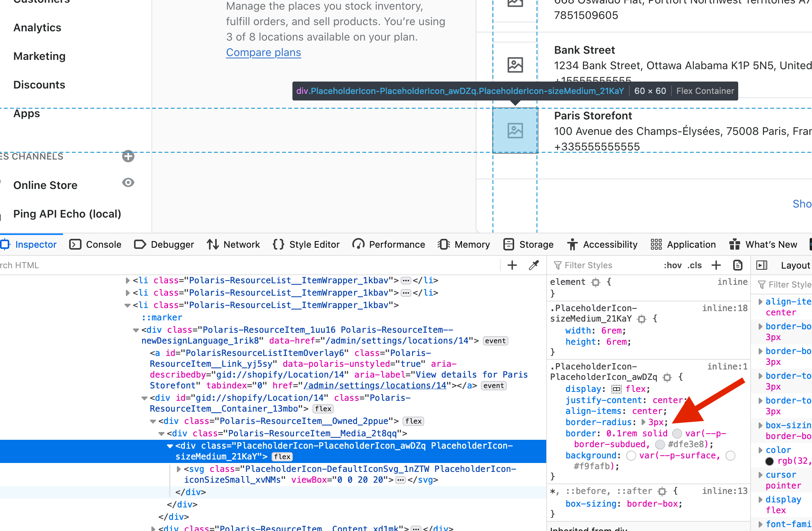Open the event badge on the ResourceItem div

click(495, 341)
